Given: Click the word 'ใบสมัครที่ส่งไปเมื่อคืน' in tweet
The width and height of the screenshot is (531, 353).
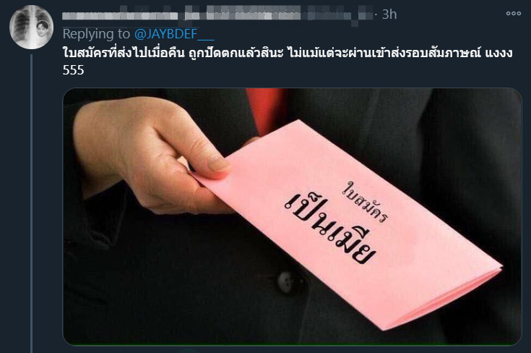Looking at the screenshot, I should coord(124,53).
